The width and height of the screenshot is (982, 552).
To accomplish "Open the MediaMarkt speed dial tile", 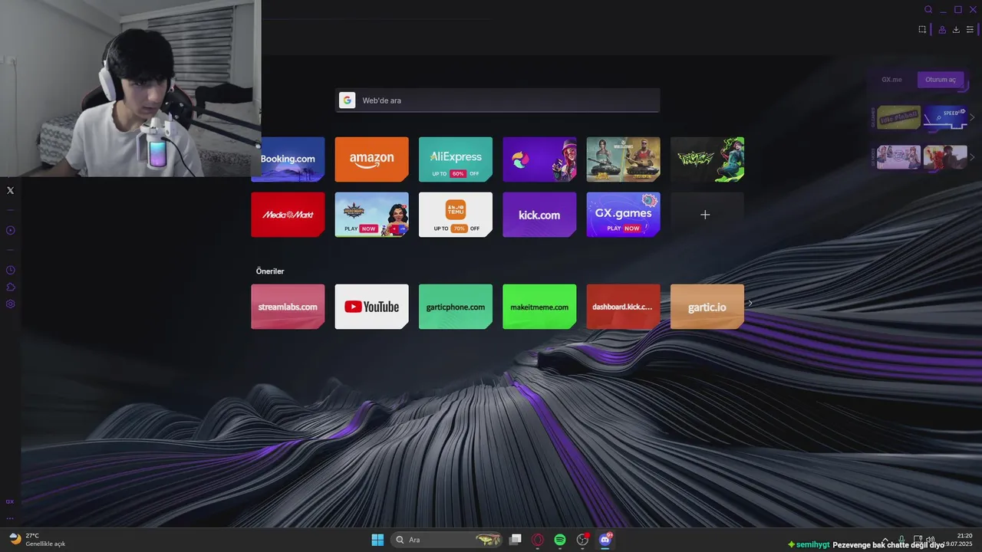I will (x=288, y=215).
